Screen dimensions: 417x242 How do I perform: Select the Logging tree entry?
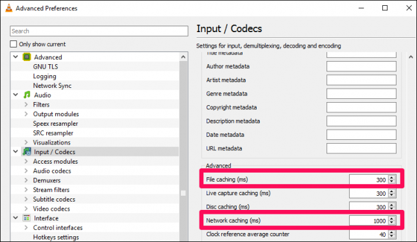[44, 76]
